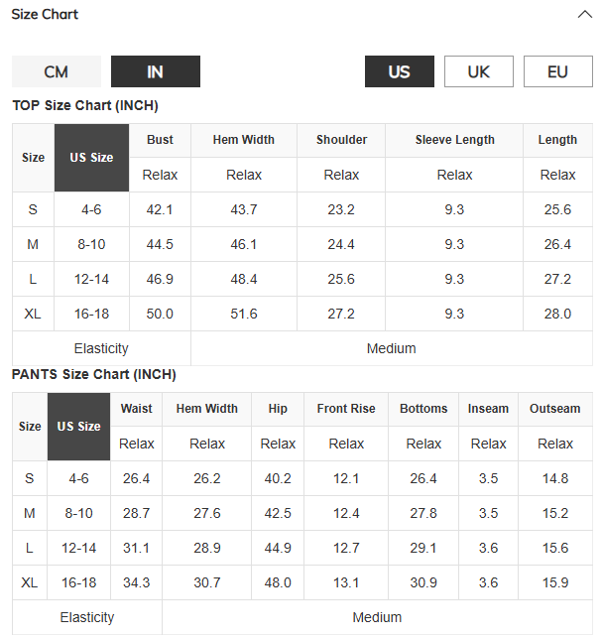Image resolution: width=602 pixels, height=638 pixels.
Task: Click the US Size header in TOP chart
Action: click(91, 158)
